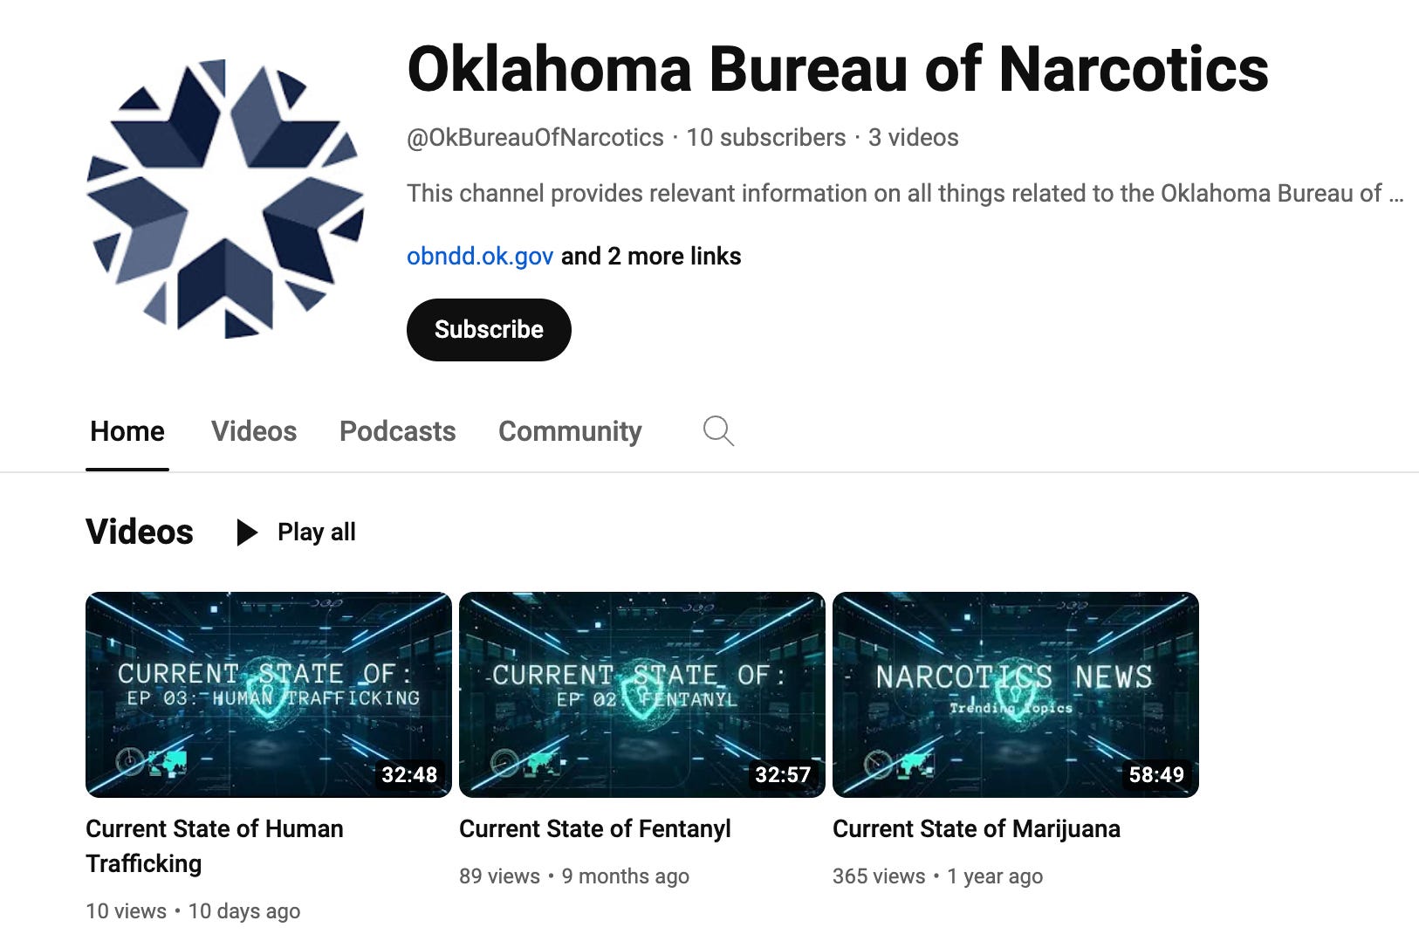
Task: Expand the truncated channel description
Action: tap(905, 193)
